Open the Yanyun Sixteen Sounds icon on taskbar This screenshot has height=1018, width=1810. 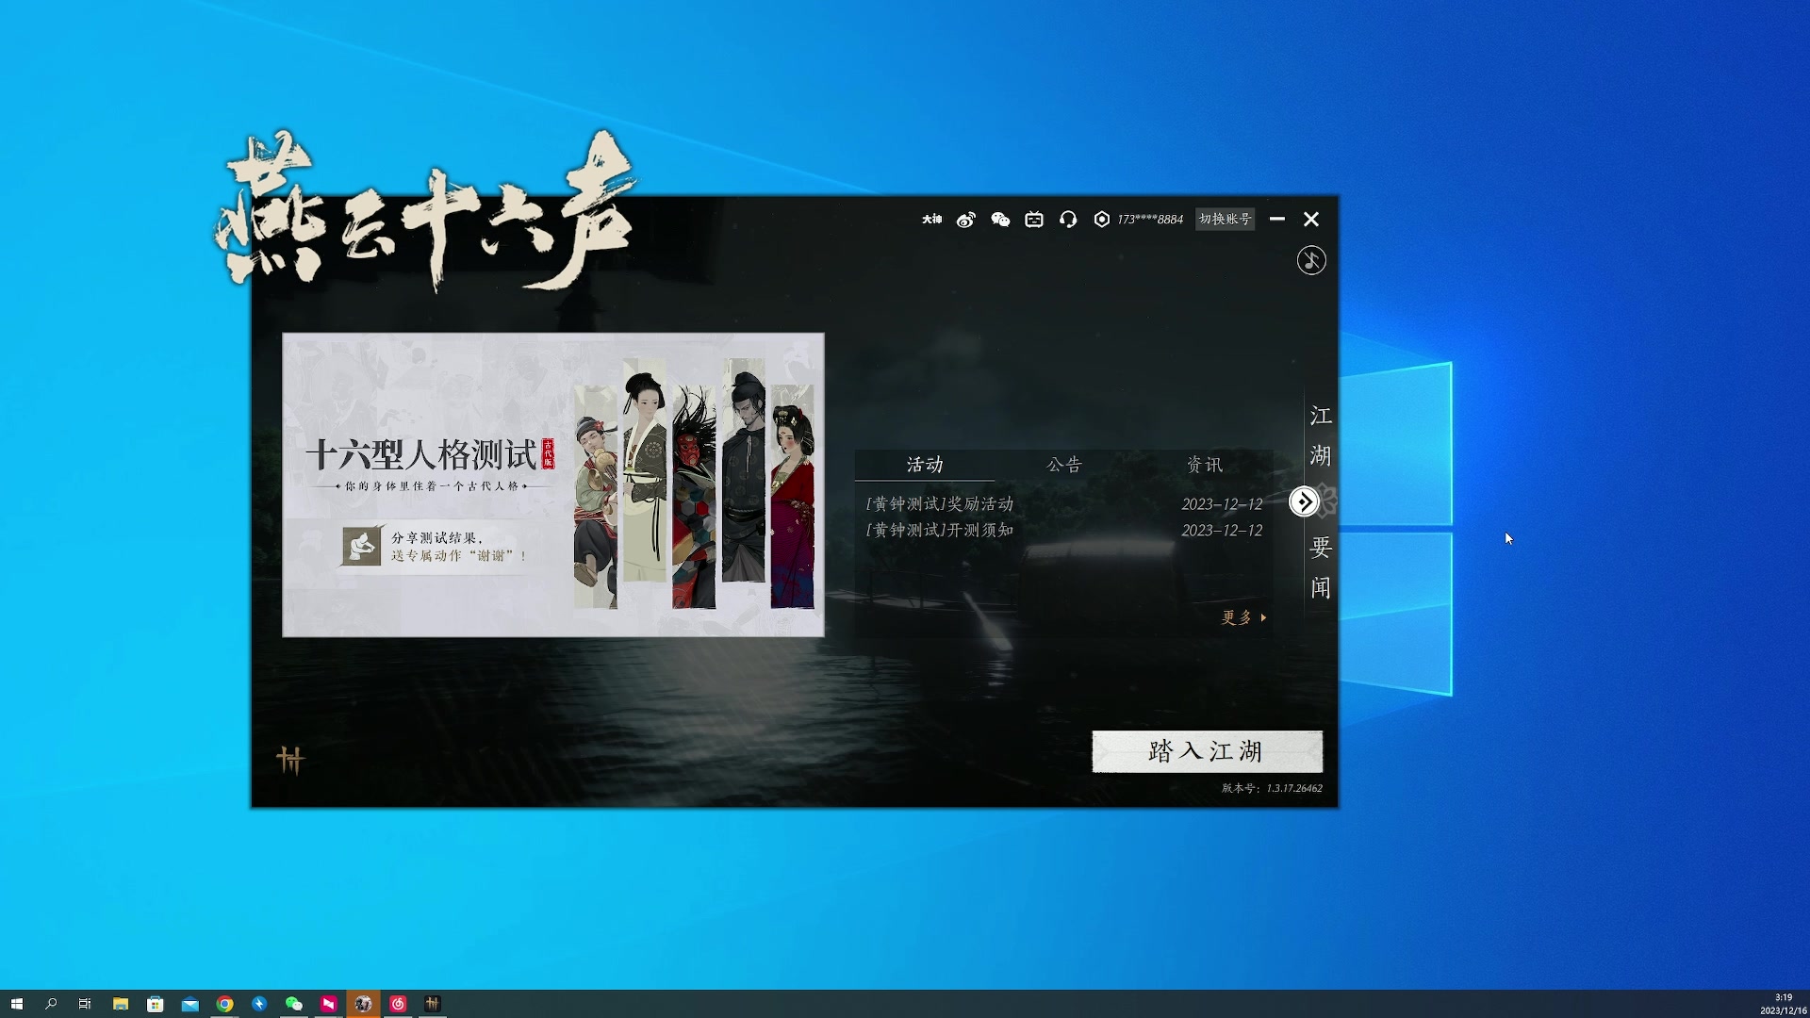tap(434, 1003)
